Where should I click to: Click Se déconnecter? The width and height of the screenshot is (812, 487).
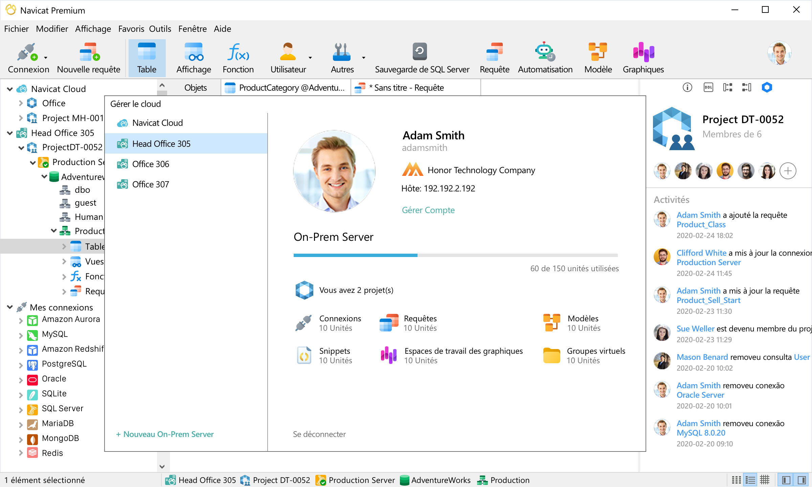click(x=319, y=434)
